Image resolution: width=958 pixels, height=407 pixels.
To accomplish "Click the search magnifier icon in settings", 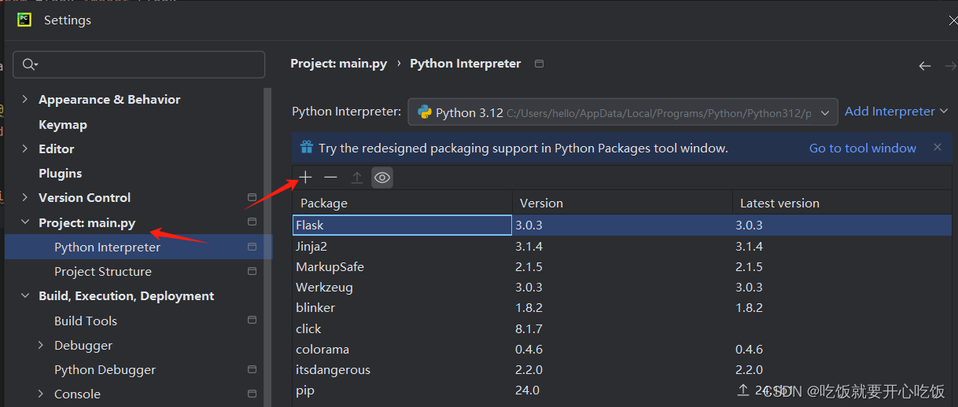I will pos(30,64).
